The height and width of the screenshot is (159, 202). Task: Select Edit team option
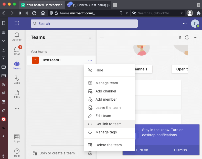tap(110, 116)
